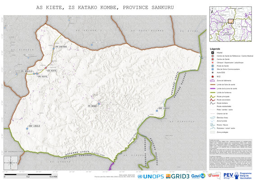Click the compass rose on the map

pyautogui.click(x=11, y=162)
